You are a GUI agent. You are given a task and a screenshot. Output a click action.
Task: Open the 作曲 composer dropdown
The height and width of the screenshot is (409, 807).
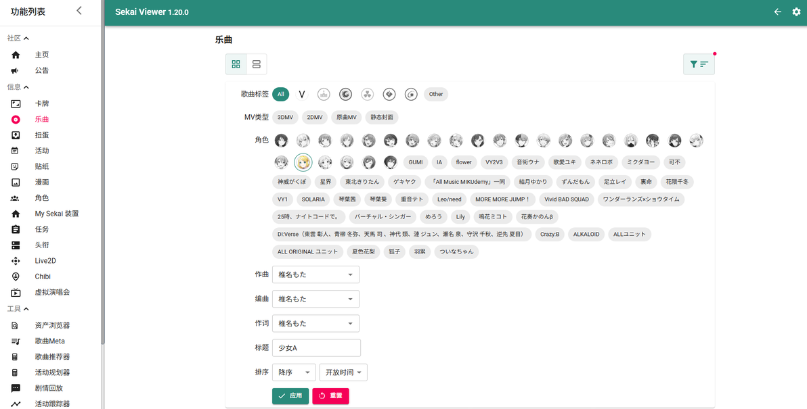[x=315, y=275]
